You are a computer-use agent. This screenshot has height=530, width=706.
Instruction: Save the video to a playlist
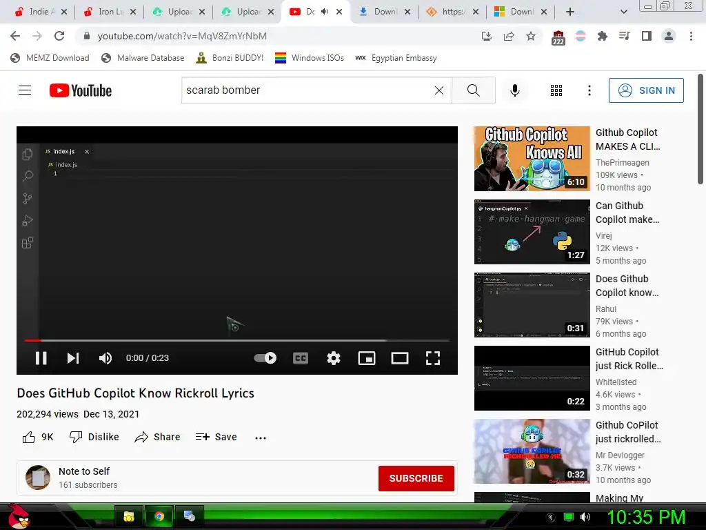(x=216, y=437)
